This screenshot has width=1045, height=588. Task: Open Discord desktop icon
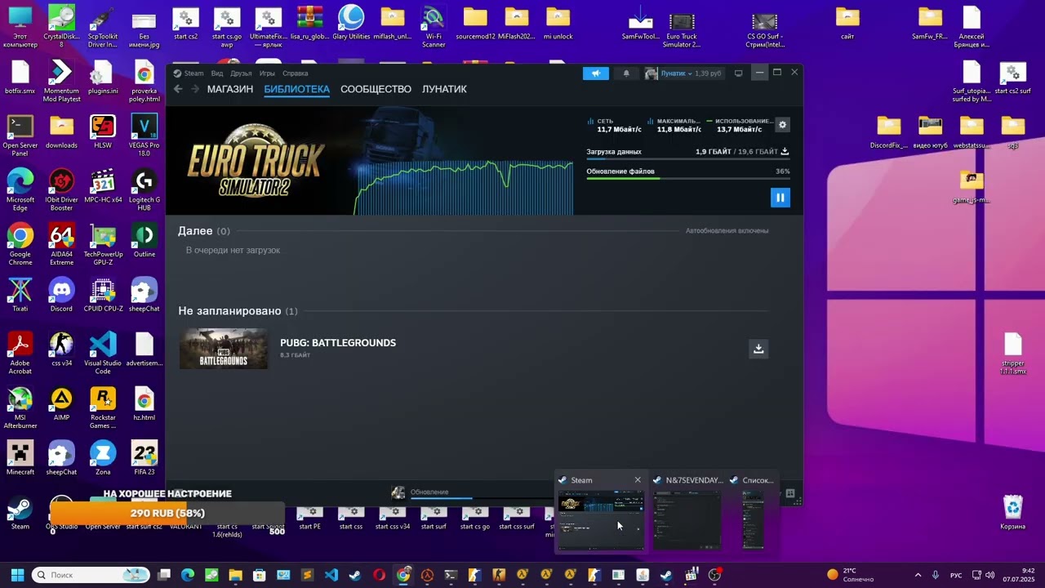tap(61, 295)
